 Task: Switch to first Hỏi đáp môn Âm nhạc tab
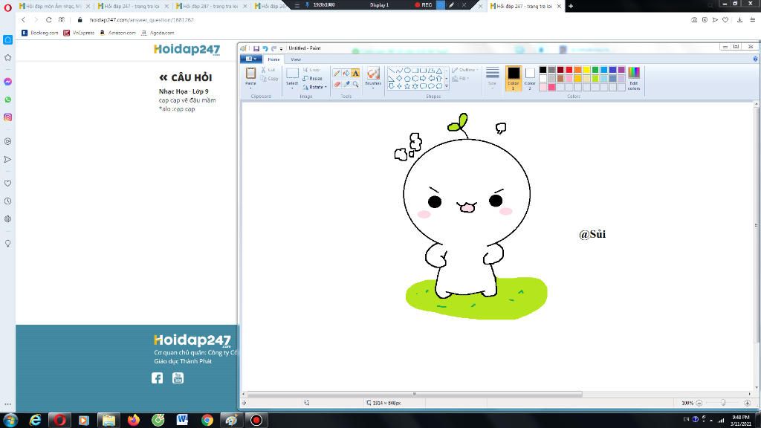54,6
